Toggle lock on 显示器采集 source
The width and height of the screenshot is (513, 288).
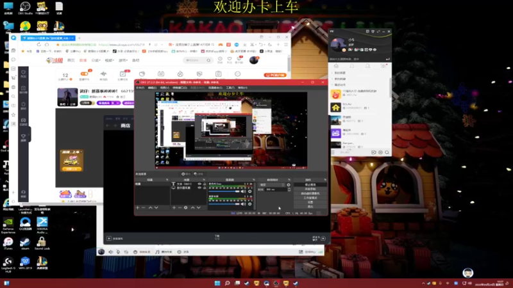pos(205,188)
